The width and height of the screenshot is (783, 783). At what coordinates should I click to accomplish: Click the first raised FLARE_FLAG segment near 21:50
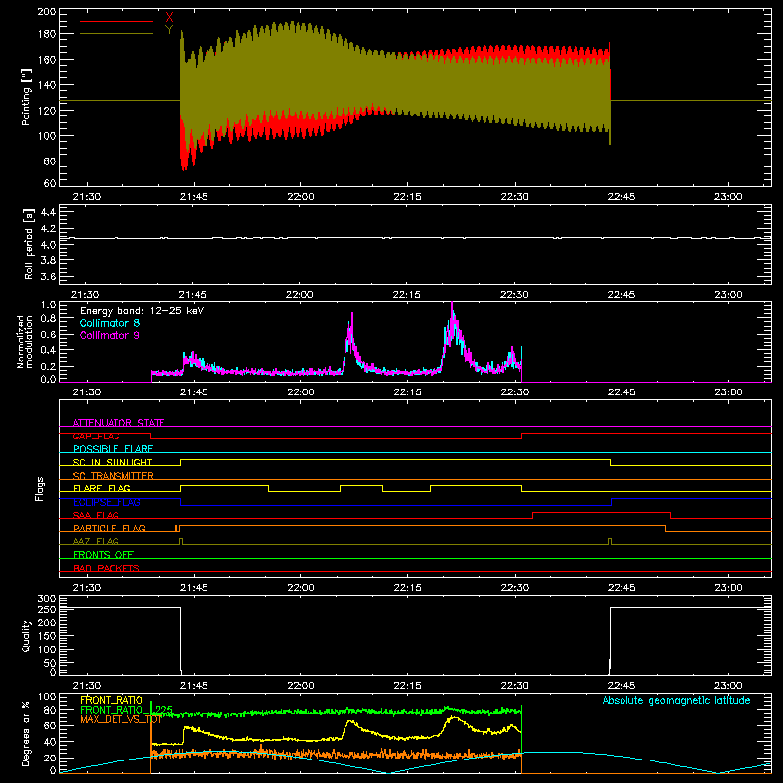[x=225, y=485]
